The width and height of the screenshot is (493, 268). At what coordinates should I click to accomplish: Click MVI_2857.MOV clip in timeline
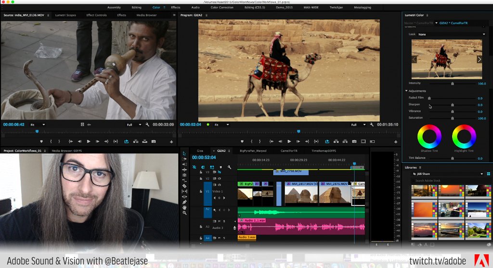point(301,194)
